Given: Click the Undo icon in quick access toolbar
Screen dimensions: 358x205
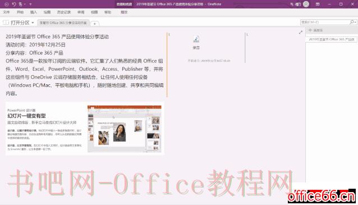Looking at the screenshot, I should (14, 4).
